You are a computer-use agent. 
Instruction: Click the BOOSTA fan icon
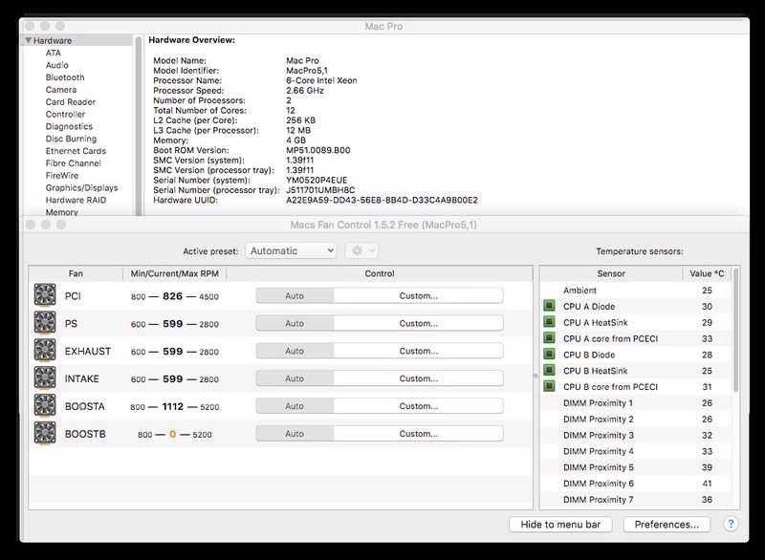(45, 406)
